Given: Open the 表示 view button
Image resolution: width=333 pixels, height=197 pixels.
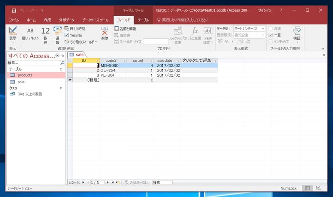Looking at the screenshot, I should click(12, 35).
